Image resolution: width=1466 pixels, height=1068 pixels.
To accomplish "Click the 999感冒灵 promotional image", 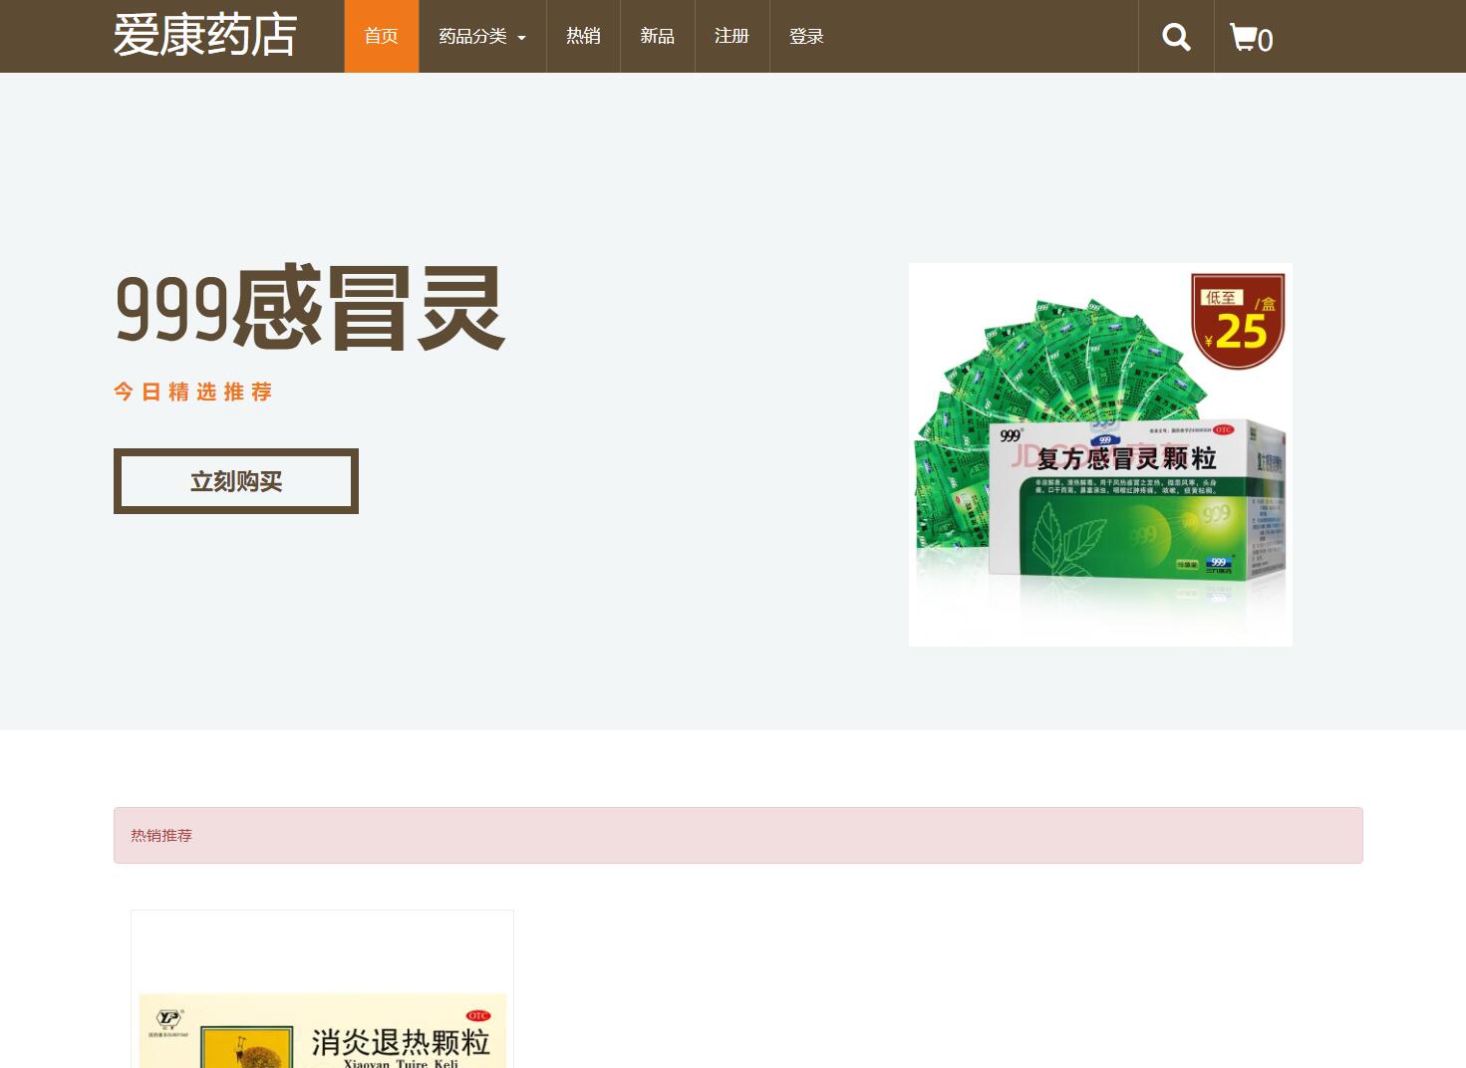I will [1099, 454].
